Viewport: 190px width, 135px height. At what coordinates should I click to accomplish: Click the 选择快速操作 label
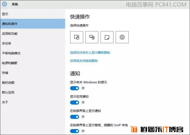point(79,25)
